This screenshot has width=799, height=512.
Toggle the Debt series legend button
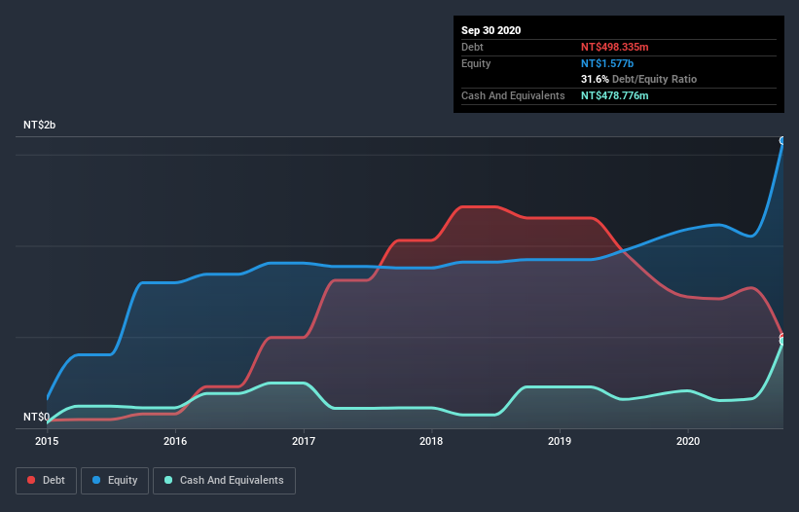(x=47, y=481)
